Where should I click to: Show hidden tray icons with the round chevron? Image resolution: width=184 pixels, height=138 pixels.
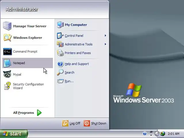point(157,134)
